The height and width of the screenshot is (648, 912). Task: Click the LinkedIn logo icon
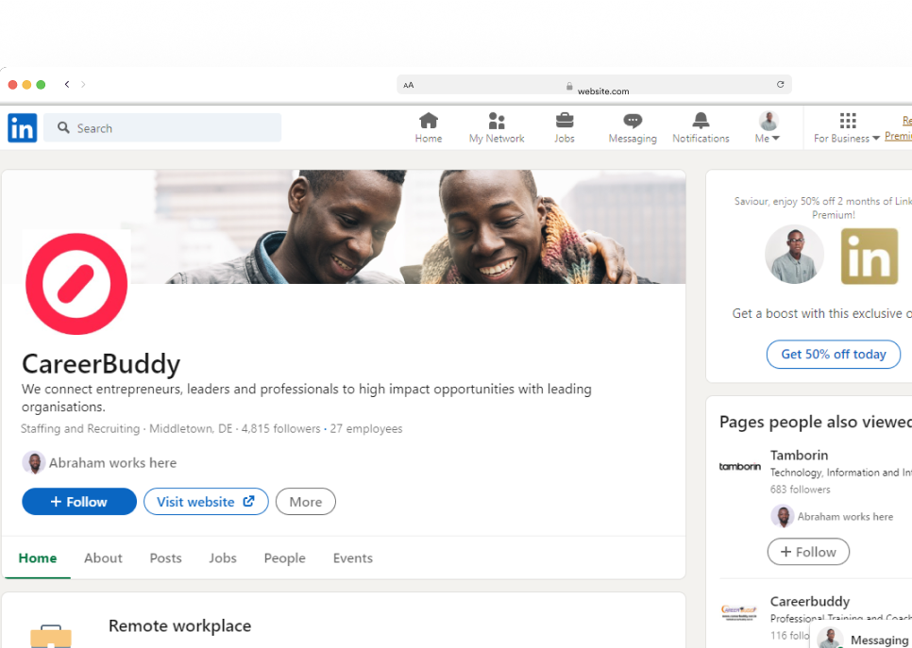point(22,128)
